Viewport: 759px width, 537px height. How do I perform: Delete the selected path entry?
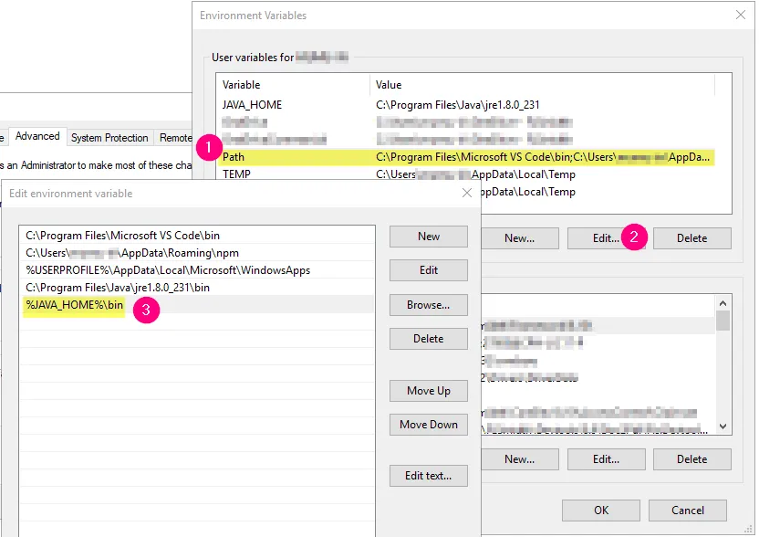coord(429,339)
